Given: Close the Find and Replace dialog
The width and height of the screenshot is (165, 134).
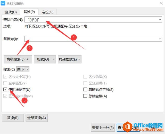Looking at the screenshot, I should [161, 3].
